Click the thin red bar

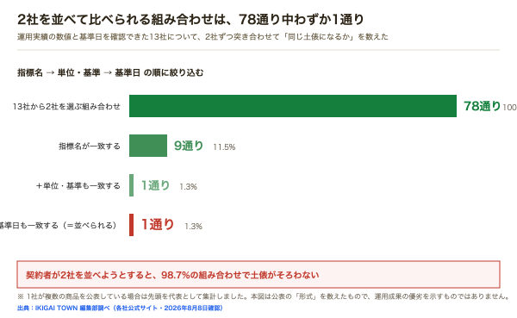tap(131, 225)
